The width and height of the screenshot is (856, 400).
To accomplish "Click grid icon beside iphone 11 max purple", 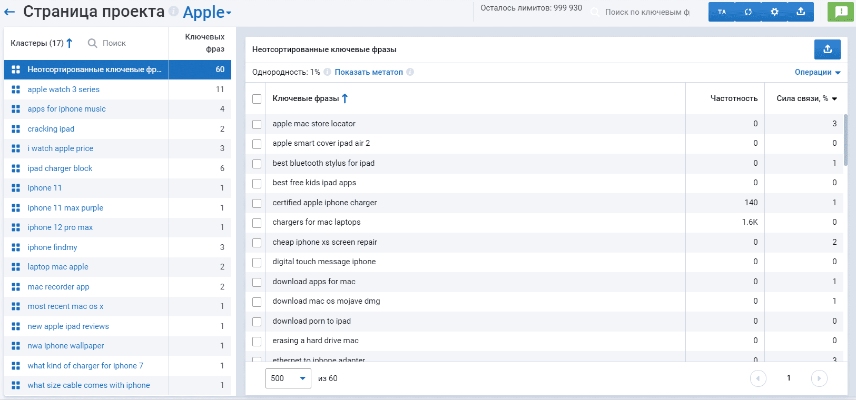I will click(16, 208).
